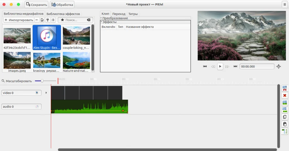Click the remove selected clips minus icon
This screenshot has height=151, width=289.
pyautogui.click(x=37, y=20)
